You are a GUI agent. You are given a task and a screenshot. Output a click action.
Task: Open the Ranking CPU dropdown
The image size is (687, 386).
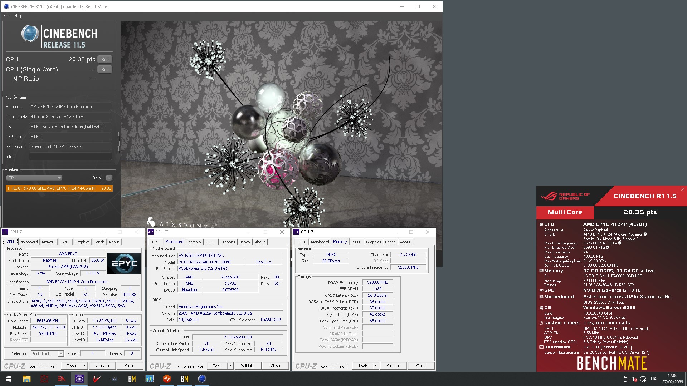pos(34,178)
